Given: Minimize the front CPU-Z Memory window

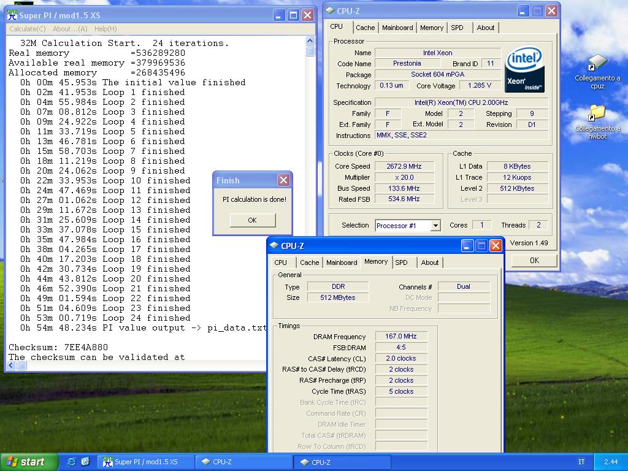Looking at the screenshot, I should (467, 245).
